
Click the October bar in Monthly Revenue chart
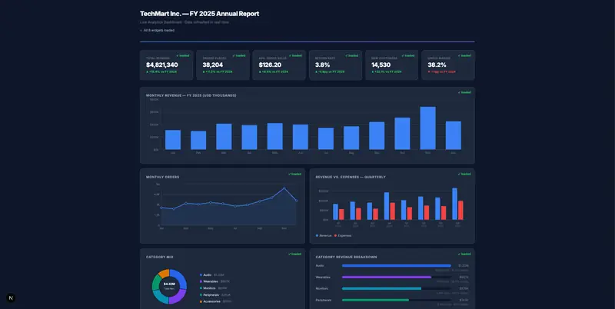pos(402,133)
